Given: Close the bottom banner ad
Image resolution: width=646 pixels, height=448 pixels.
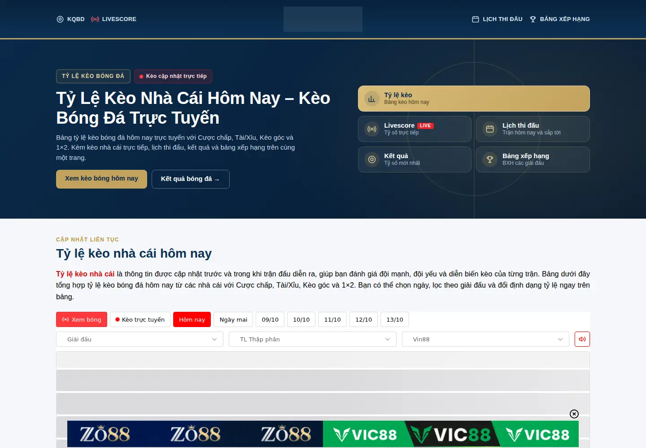Looking at the screenshot, I should click(574, 414).
